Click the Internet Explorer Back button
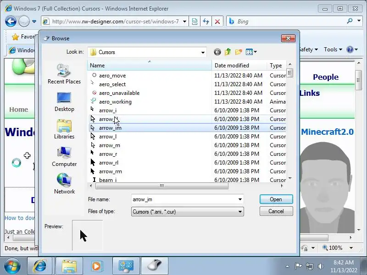 11,22
